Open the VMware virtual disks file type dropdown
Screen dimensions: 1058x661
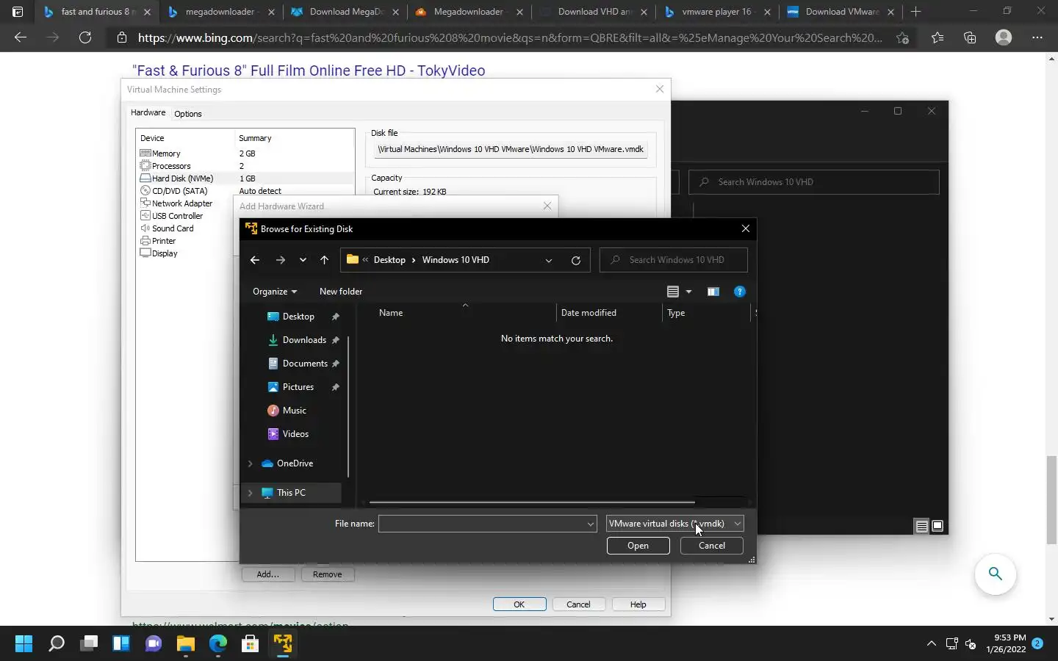point(674,524)
